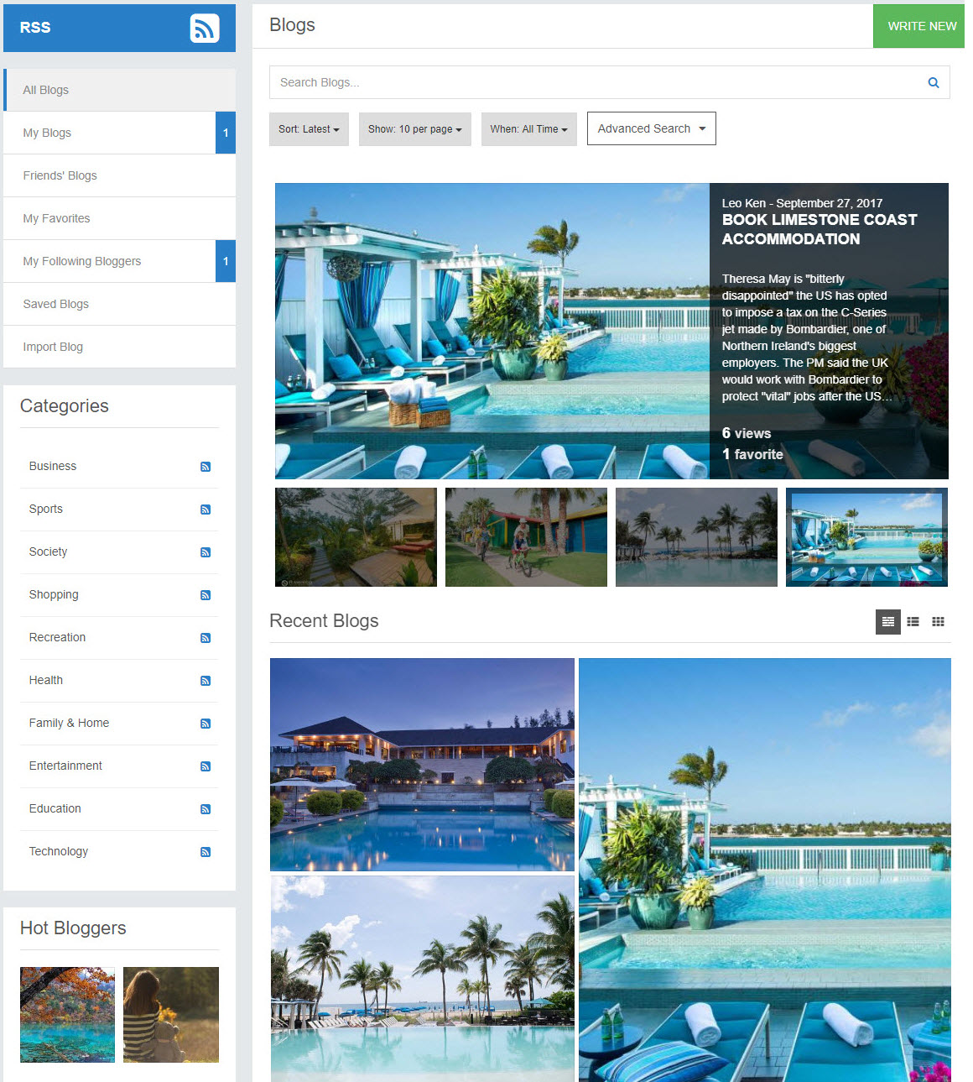Open the Business category link

point(53,466)
